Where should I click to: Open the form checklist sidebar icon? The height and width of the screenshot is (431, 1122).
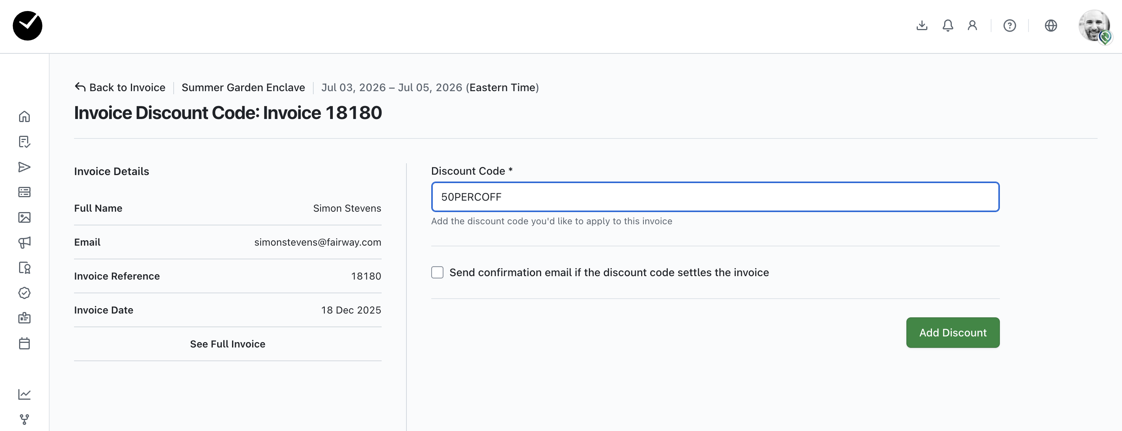click(24, 142)
